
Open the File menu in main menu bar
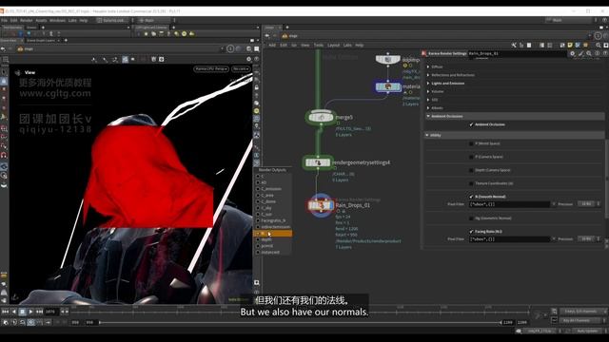point(4,20)
